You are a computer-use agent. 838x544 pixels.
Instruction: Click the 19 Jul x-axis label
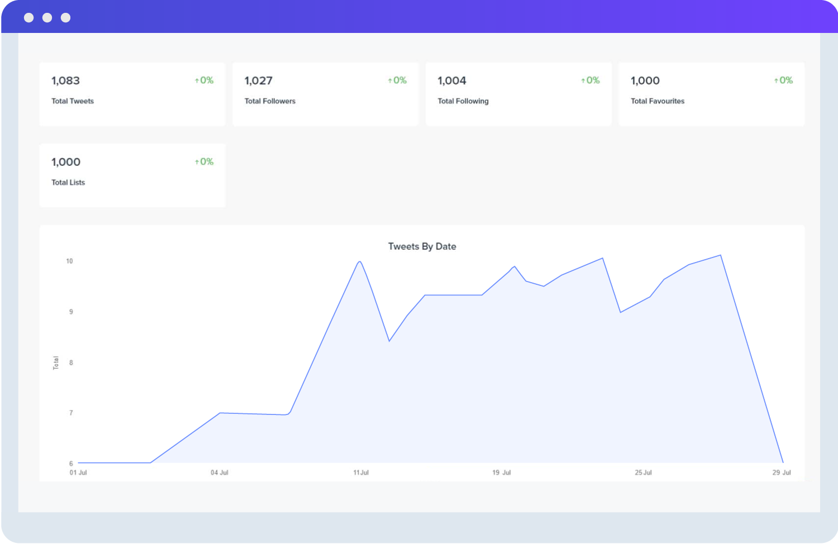(x=502, y=473)
